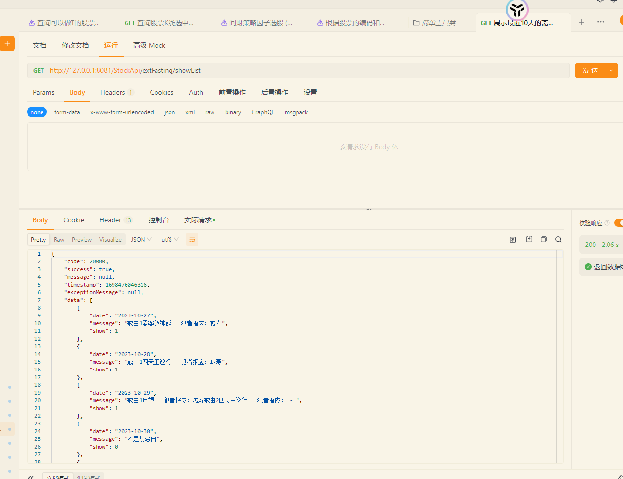Click the orange plus icon in the left sidebar
The image size is (623, 479).
7,43
